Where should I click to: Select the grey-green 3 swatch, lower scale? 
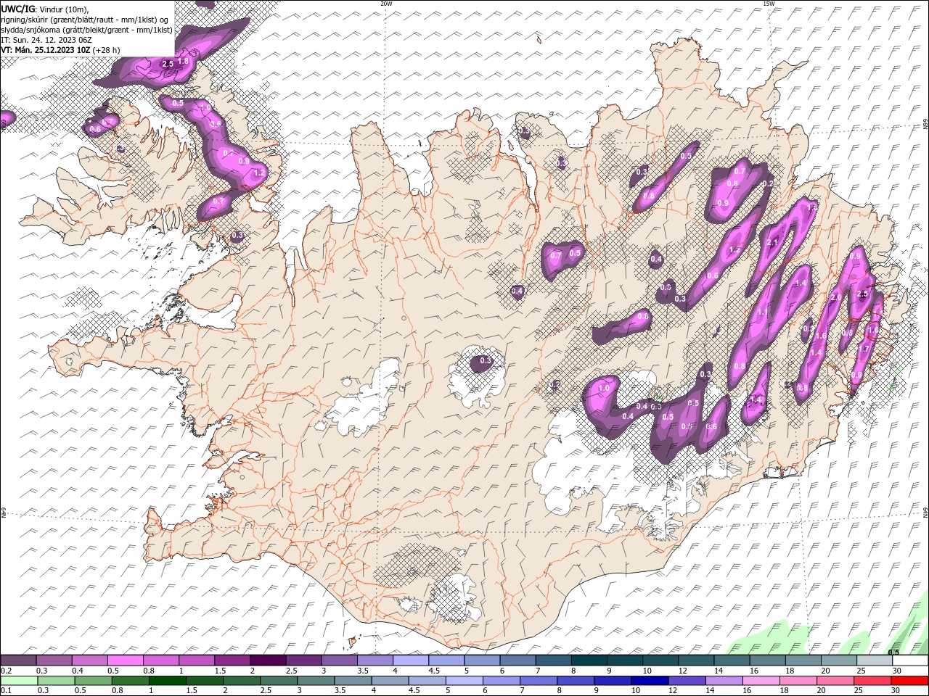[x=315, y=681]
